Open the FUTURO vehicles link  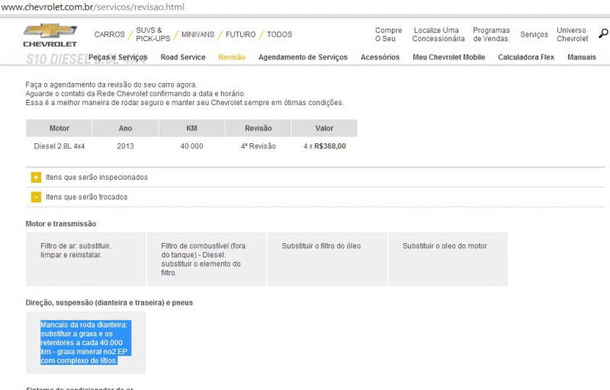[240, 34]
